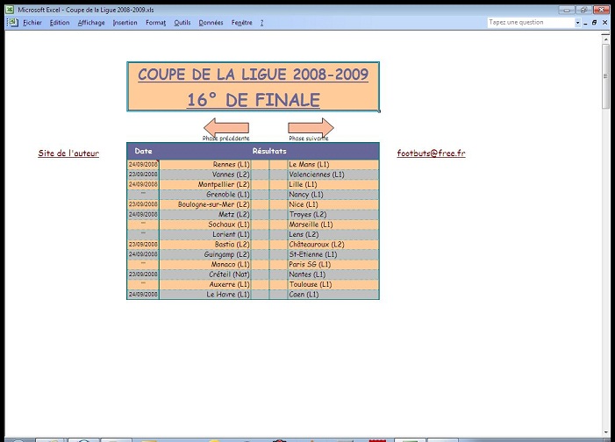
Task: Click the left arrow for Phase précédente
Action: point(225,127)
